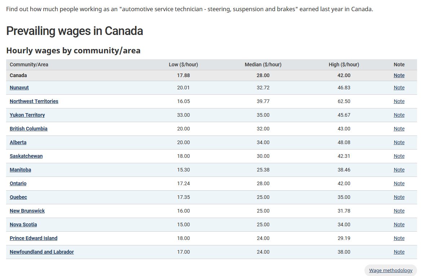Click the Wage methodology button
This screenshot has height=276, width=425.
point(390,270)
